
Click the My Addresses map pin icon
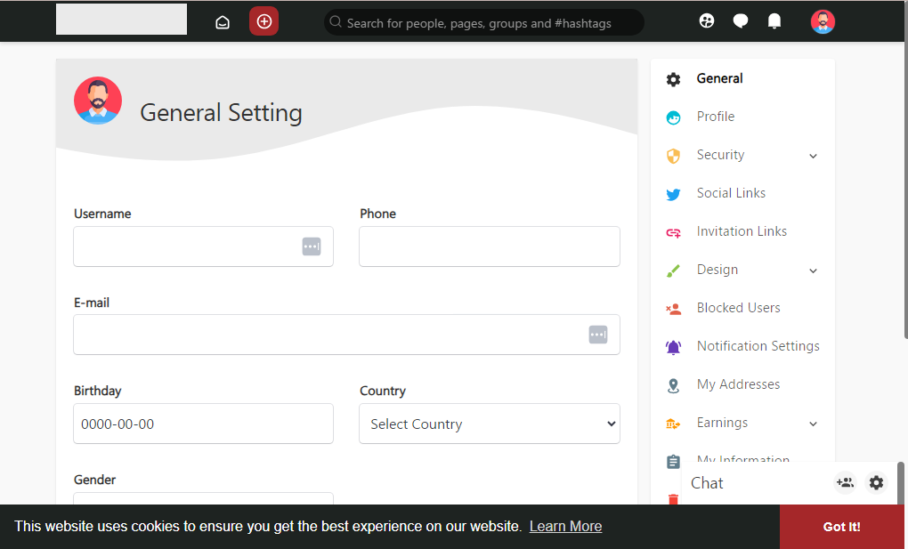click(x=673, y=385)
